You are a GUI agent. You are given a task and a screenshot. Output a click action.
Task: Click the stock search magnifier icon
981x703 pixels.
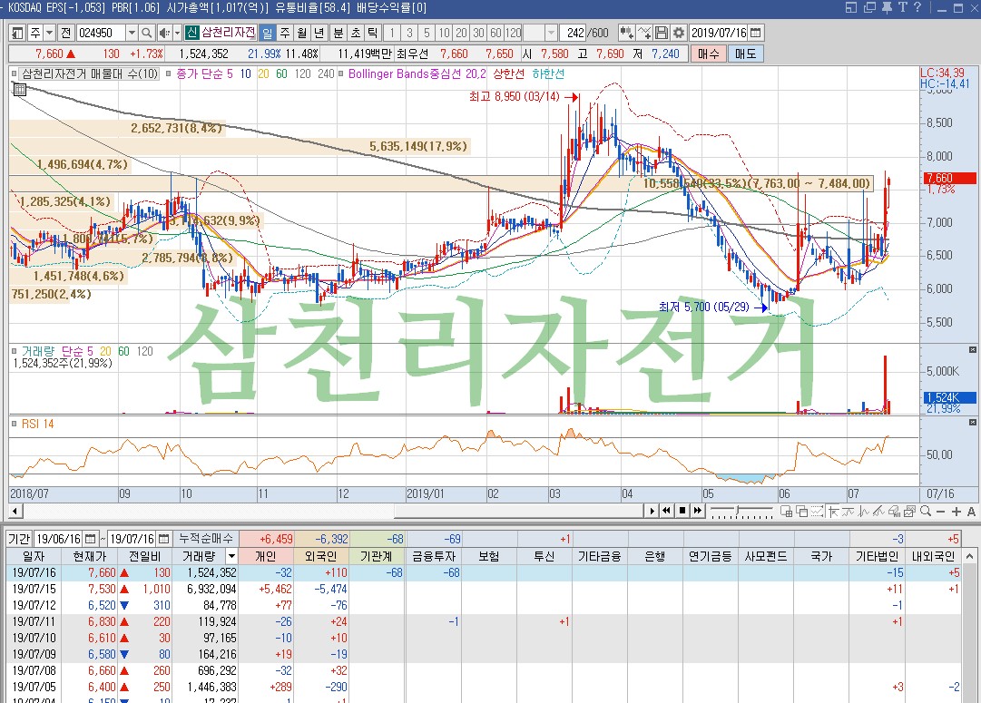pyautogui.click(x=146, y=33)
